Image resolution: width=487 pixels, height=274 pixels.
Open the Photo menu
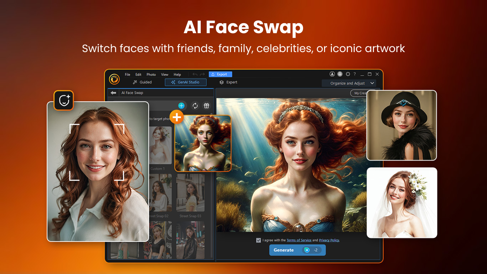click(x=151, y=75)
